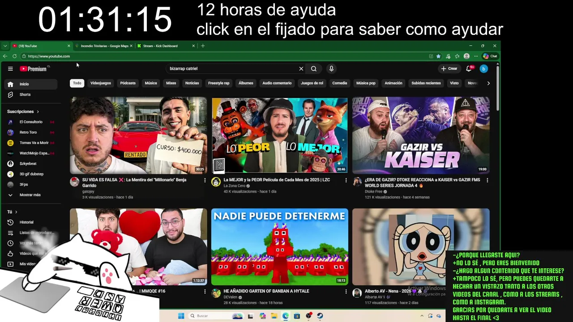Click the YouTube search input field

(x=233, y=69)
